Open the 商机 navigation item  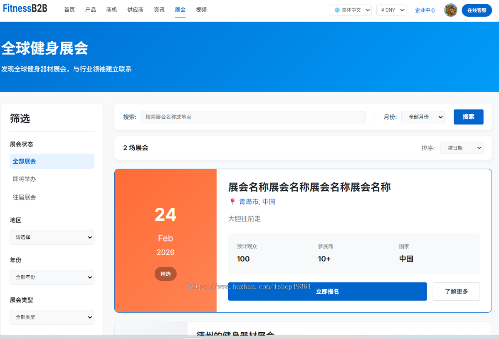pyautogui.click(x=112, y=10)
